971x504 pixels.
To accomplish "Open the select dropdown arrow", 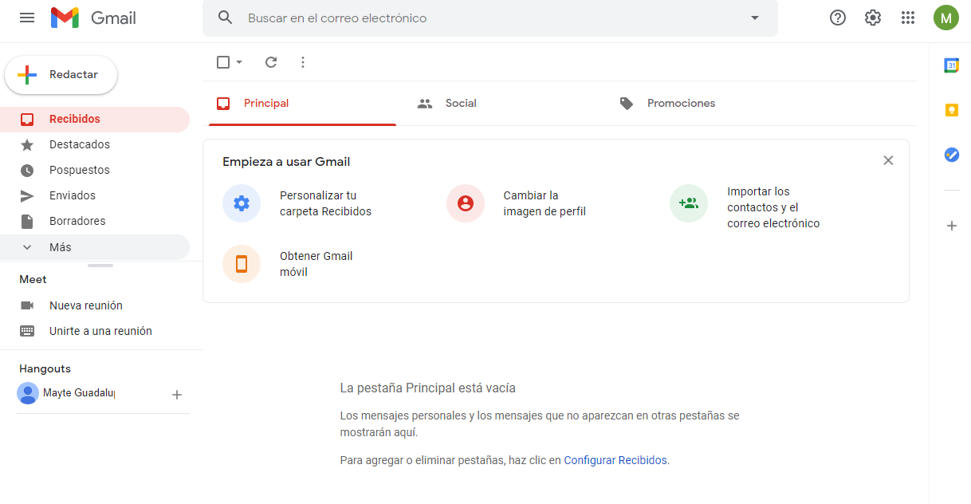I will [239, 62].
